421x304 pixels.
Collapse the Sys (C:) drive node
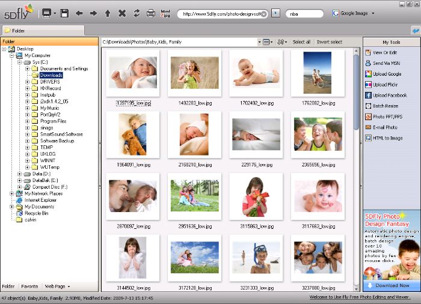(x=20, y=62)
